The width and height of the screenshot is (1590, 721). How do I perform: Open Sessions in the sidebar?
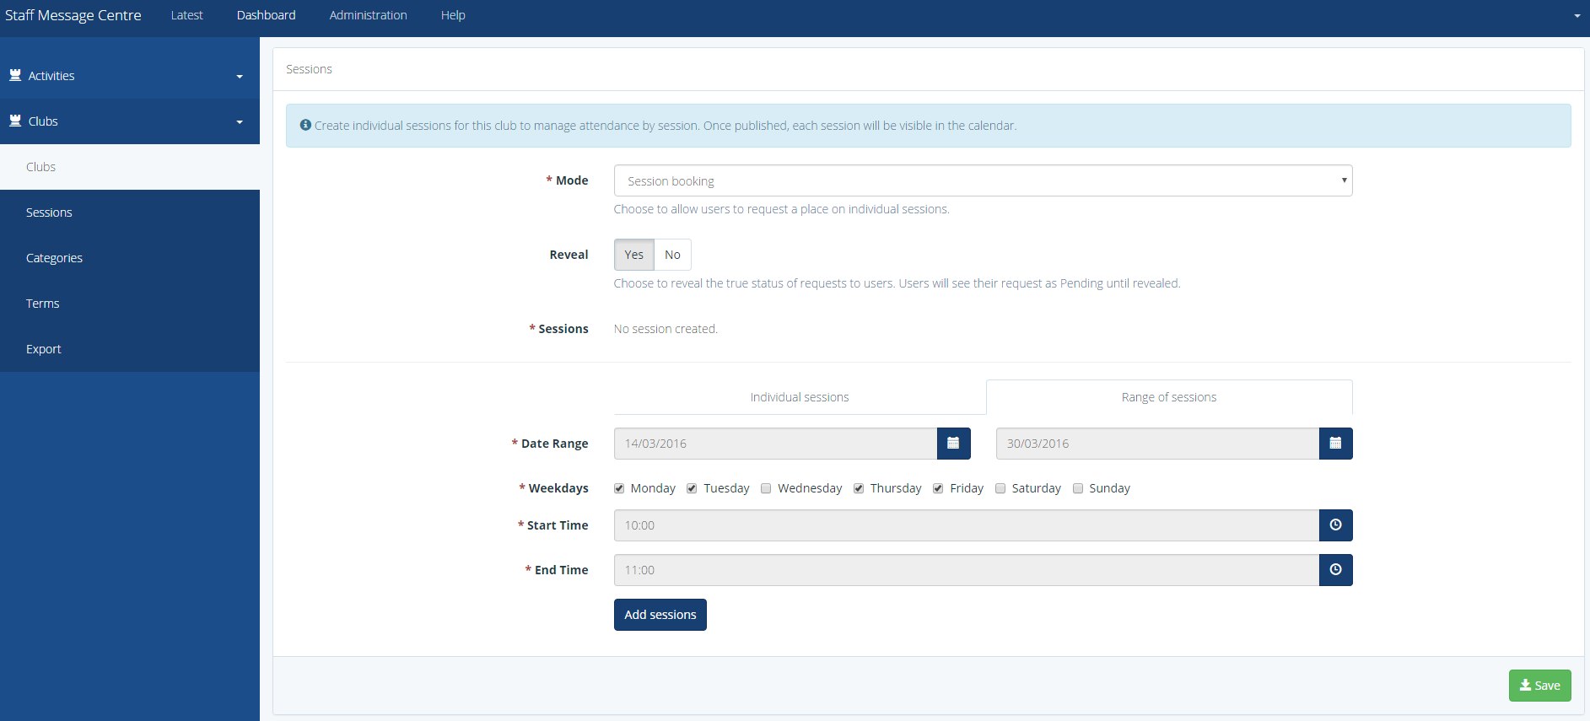(130, 213)
